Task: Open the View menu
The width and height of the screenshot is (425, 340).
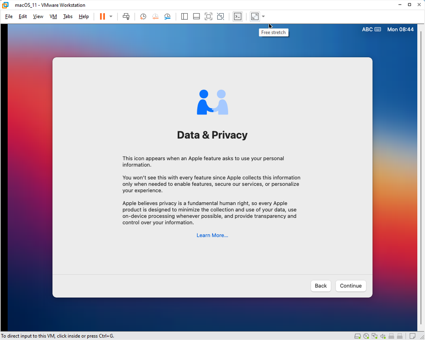Action: tap(38, 17)
